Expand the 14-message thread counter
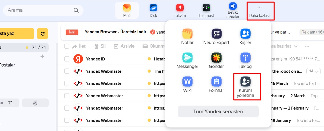Screen dimensions: 324x131 (313, 71)
